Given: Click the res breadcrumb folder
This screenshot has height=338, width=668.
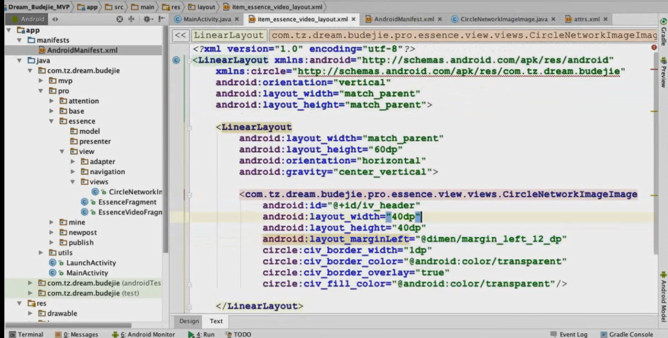Looking at the screenshot, I should pos(171,7).
